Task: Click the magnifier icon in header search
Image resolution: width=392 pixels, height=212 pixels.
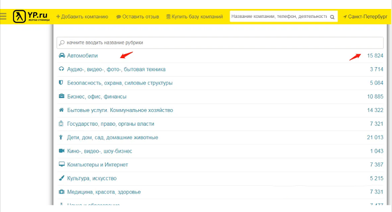Action: point(332,17)
